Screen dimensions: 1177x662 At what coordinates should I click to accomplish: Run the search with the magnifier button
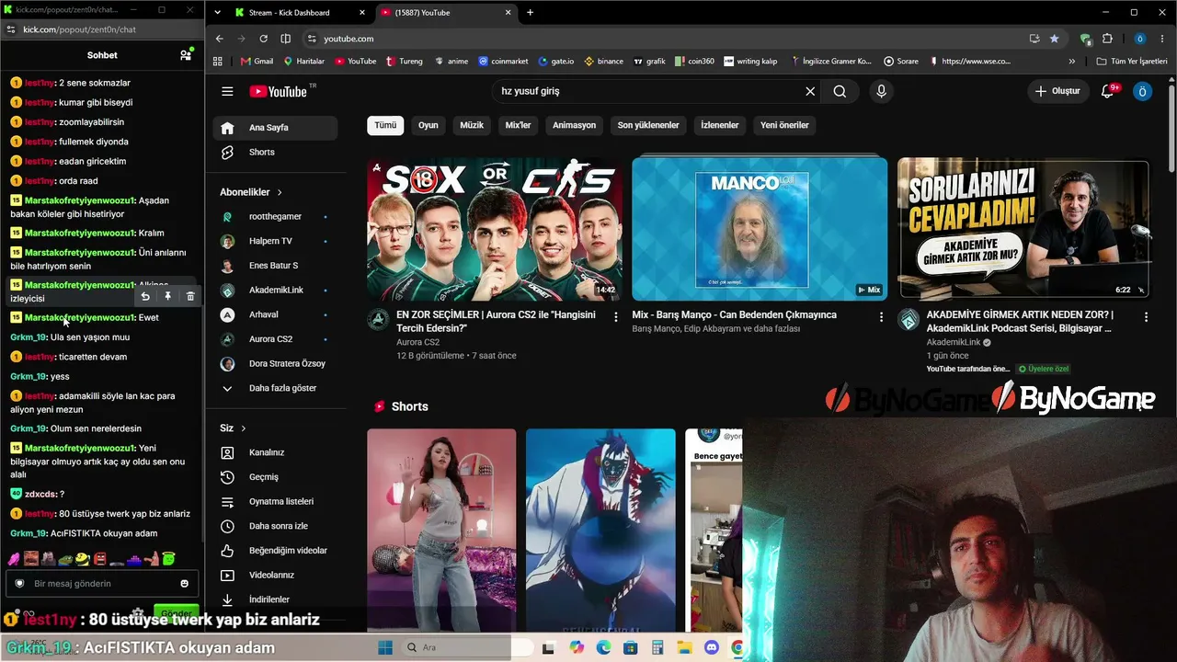(x=840, y=91)
